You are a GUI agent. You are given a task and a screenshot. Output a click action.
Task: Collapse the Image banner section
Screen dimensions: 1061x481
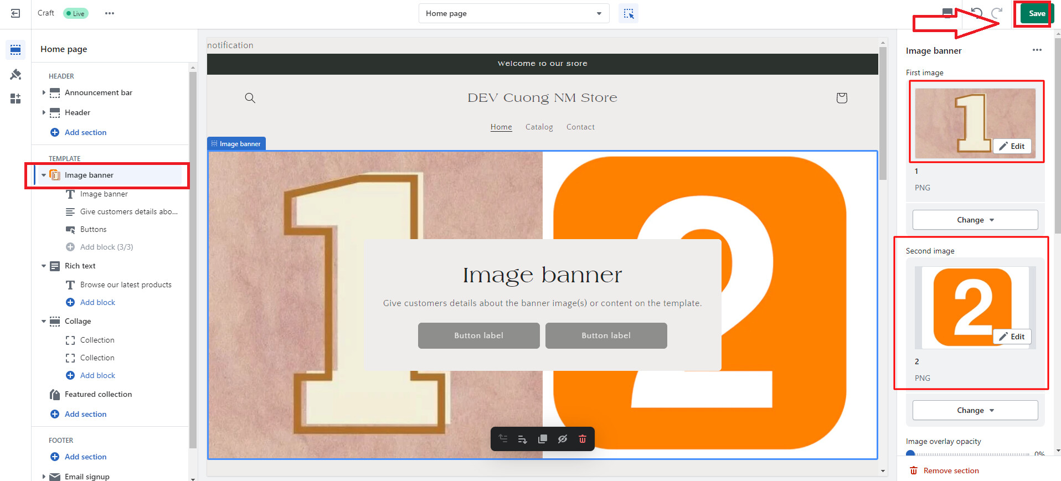(x=44, y=175)
